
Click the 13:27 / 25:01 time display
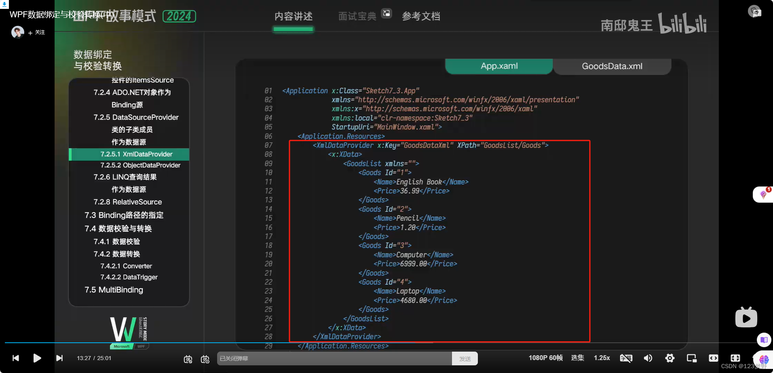pyautogui.click(x=94, y=358)
